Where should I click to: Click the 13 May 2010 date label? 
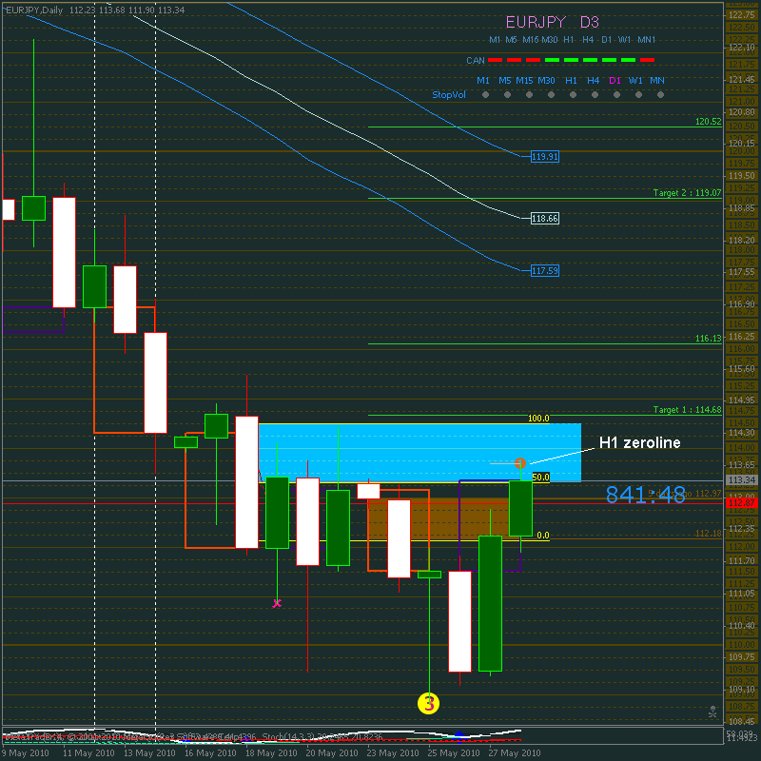[x=149, y=753]
